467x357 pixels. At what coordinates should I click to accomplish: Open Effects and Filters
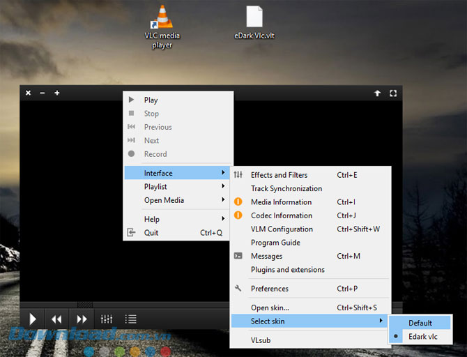[310, 175]
